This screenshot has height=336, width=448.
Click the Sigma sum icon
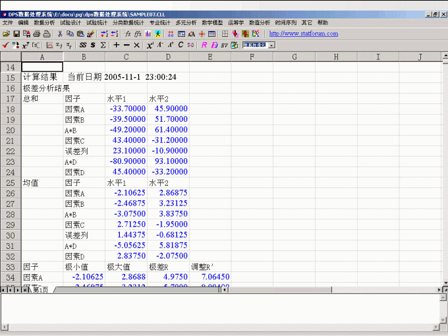[x=103, y=45]
